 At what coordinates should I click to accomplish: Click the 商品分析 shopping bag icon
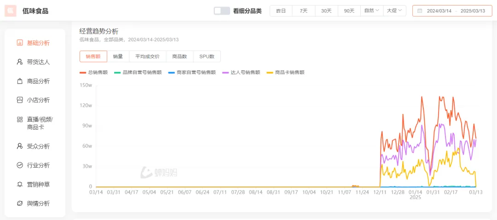pos(20,81)
